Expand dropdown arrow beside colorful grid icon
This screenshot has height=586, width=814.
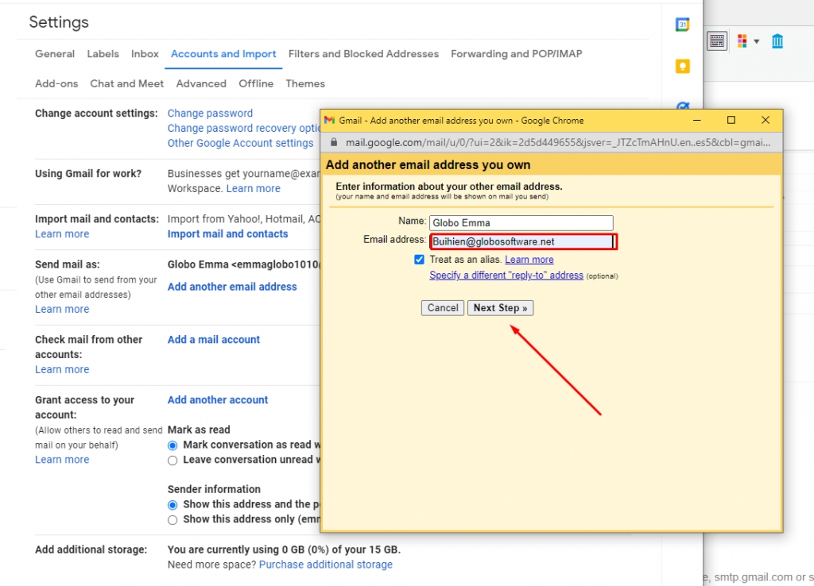[x=757, y=41]
